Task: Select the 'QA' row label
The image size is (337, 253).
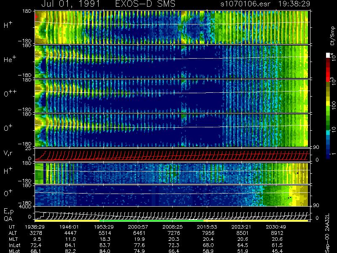Action: click(x=8, y=218)
